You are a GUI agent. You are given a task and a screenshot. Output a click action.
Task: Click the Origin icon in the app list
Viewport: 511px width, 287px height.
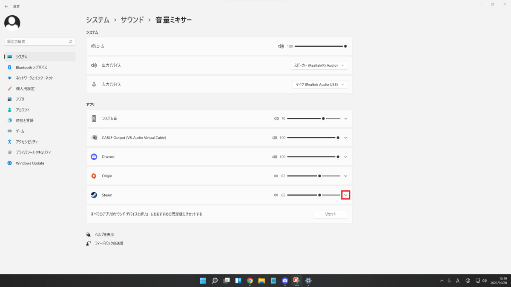coord(94,176)
